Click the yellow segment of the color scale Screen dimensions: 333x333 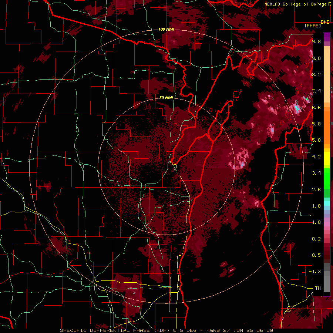pos(327,158)
